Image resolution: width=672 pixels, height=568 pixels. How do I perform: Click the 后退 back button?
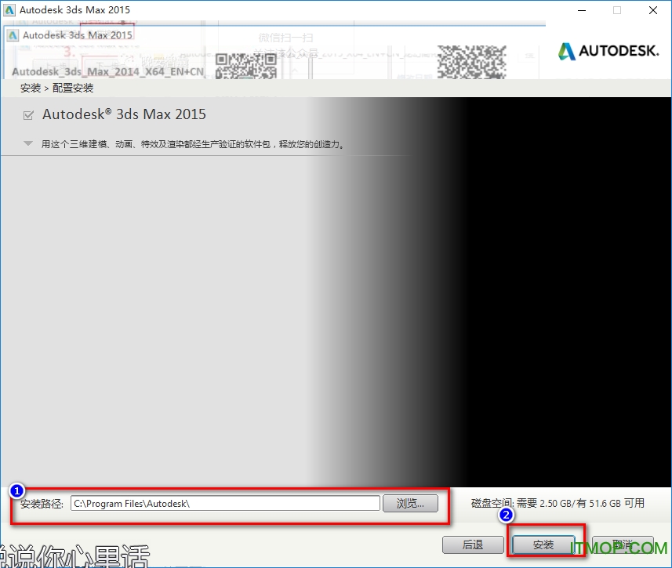pos(473,544)
